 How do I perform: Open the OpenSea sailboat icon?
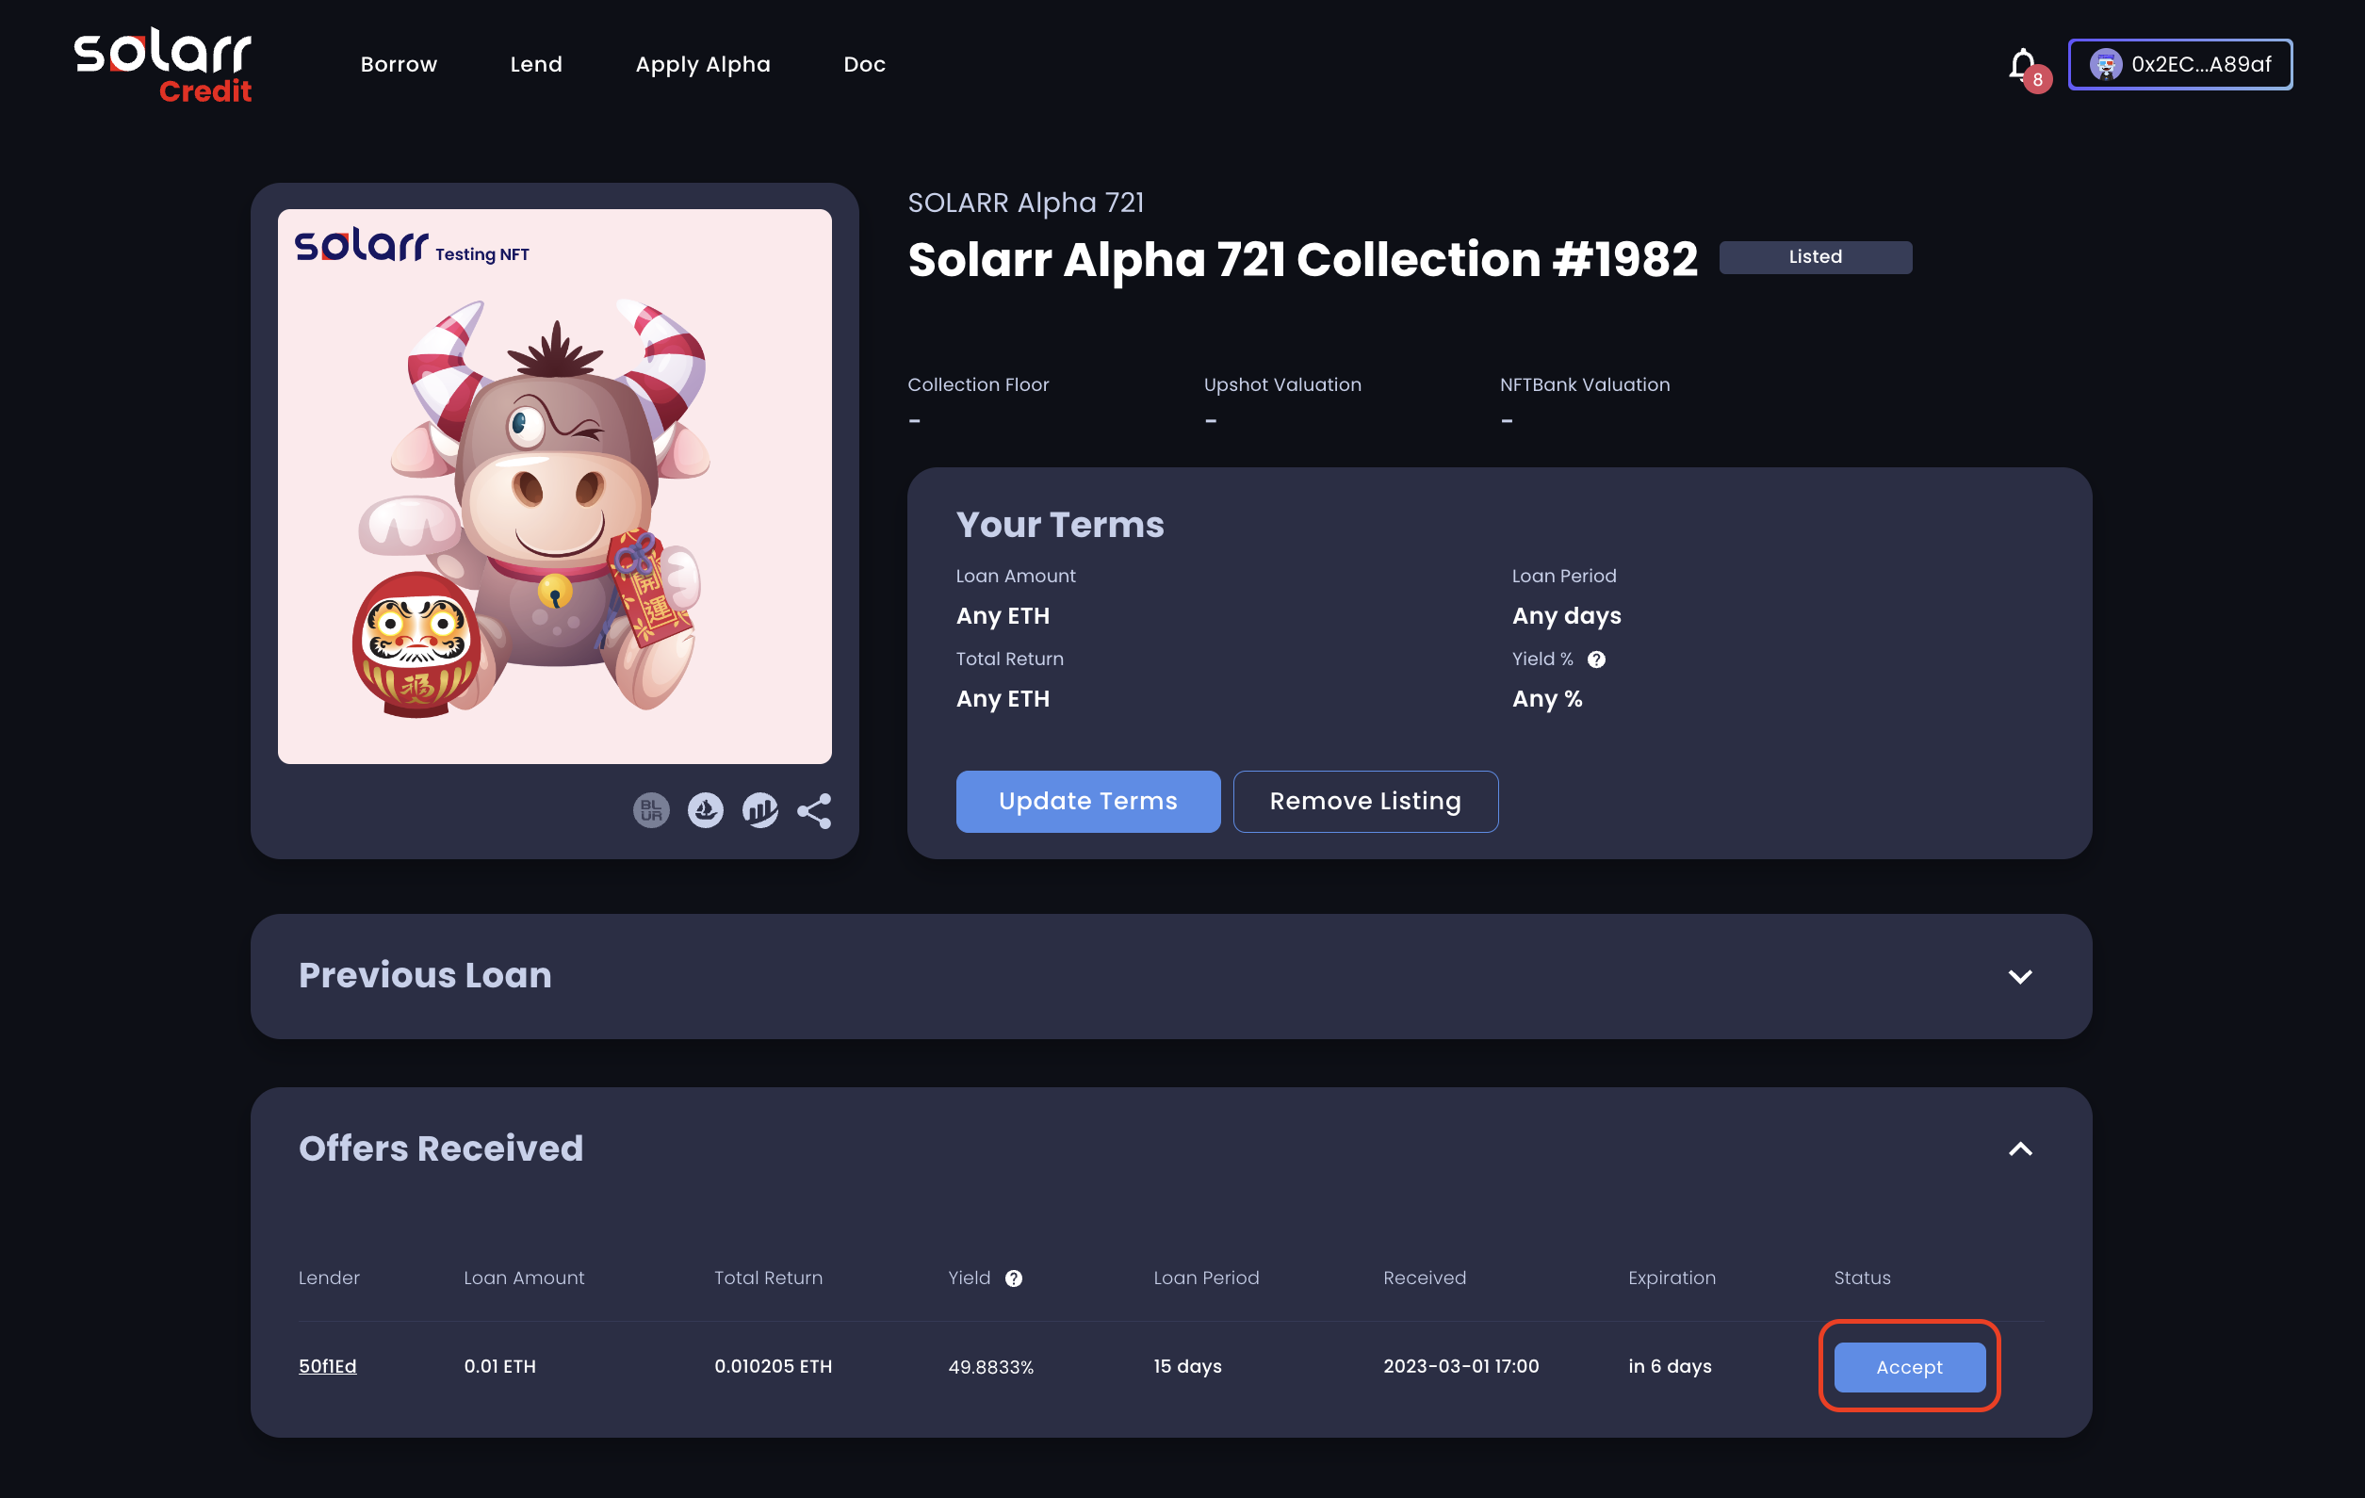[x=705, y=810]
